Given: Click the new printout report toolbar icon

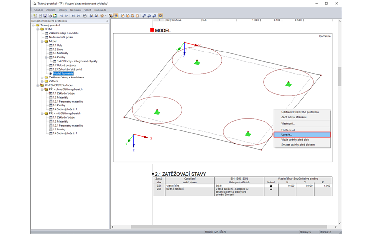Looking at the screenshot, I should click(x=35, y=16).
